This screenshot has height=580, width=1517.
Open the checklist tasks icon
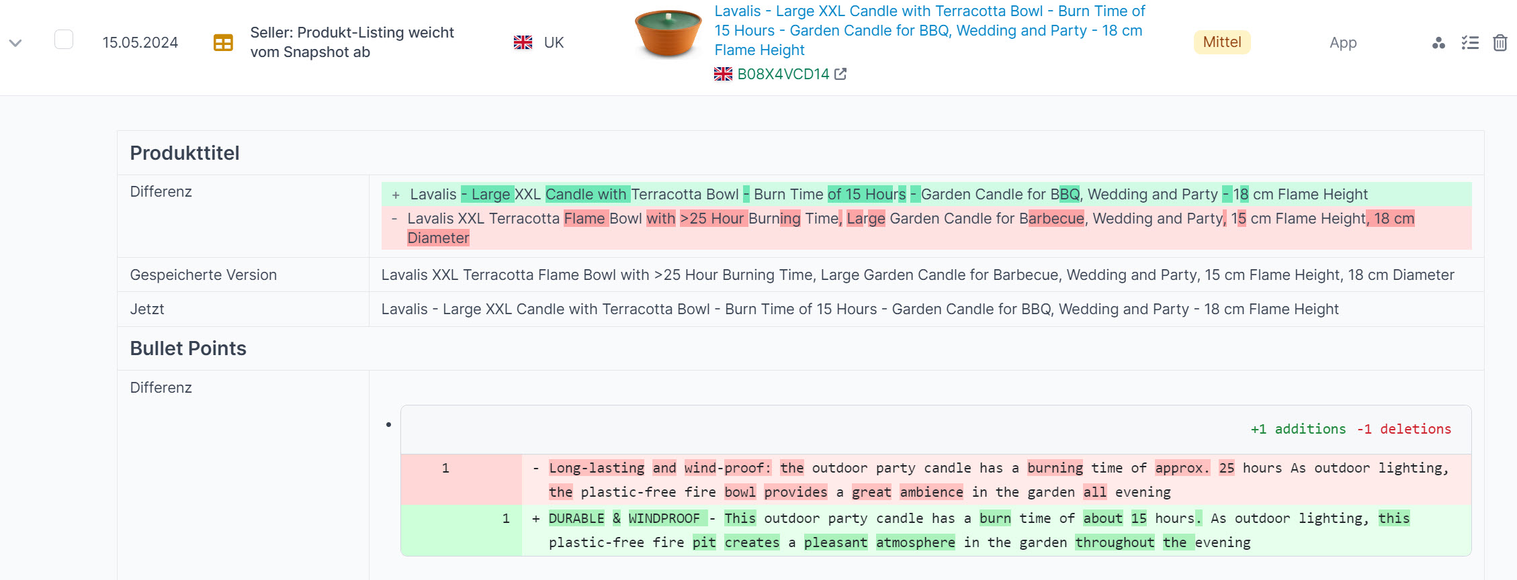pyautogui.click(x=1470, y=43)
